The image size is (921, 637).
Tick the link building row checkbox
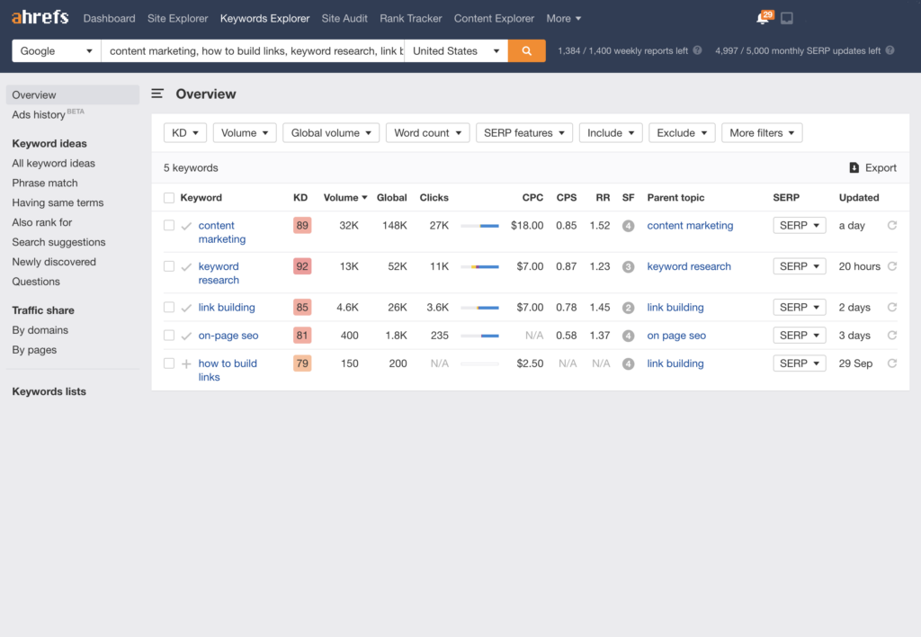[x=169, y=308]
